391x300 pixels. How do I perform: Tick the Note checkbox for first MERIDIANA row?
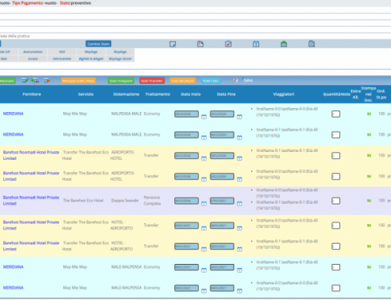tap(335, 114)
